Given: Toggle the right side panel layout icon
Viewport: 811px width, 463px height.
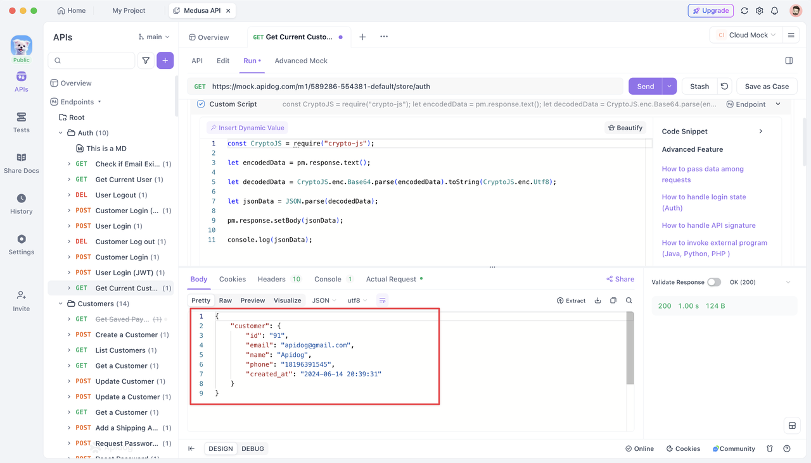Looking at the screenshot, I should point(789,61).
